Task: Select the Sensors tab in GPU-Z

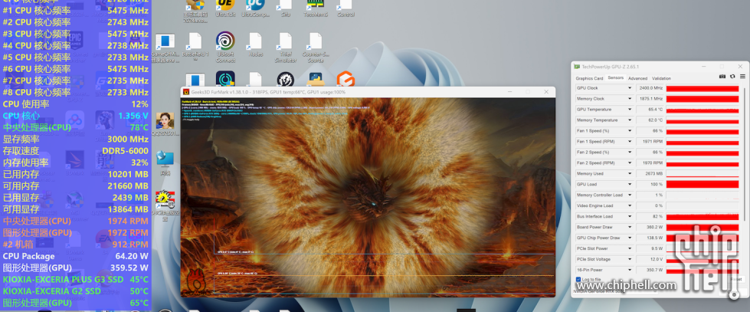Action: [x=616, y=78]
